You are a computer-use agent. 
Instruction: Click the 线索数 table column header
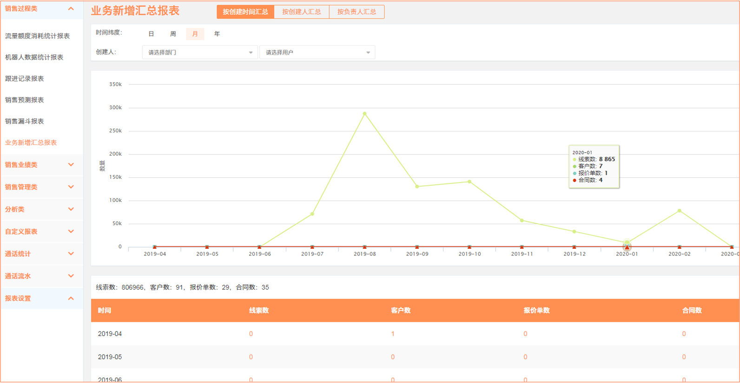tap(259, 311)
